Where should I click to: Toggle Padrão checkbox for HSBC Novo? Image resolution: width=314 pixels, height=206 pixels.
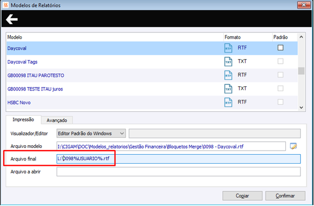(x=281, y=102)
